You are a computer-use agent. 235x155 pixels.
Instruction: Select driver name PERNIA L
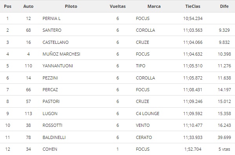coord(51,18)
